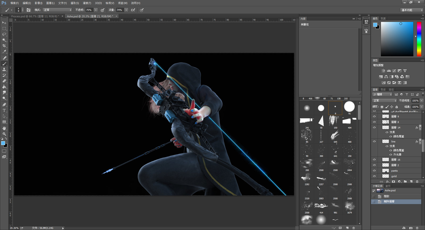The width and height of the screenshot is (425, 230).
Task: Select the 1679 cloud brush preset
Action: [349, 207]
